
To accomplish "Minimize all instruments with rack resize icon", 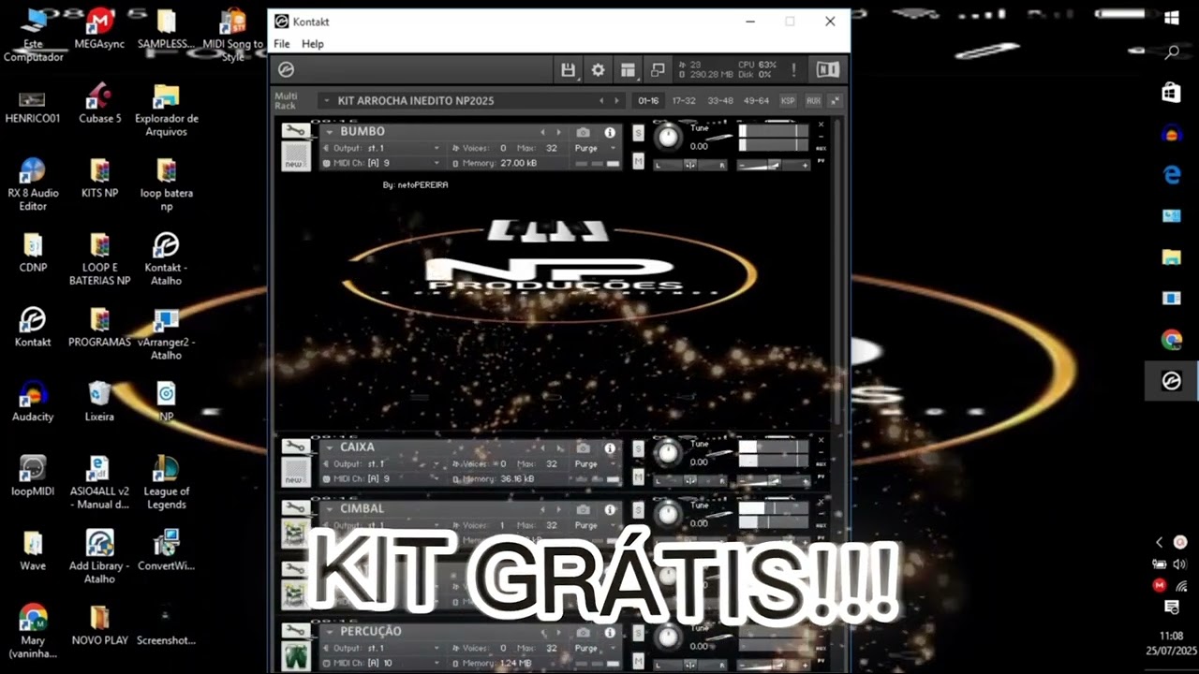I will tap(835, 100).
